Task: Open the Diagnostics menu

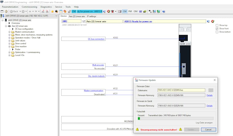Action: 46,7
